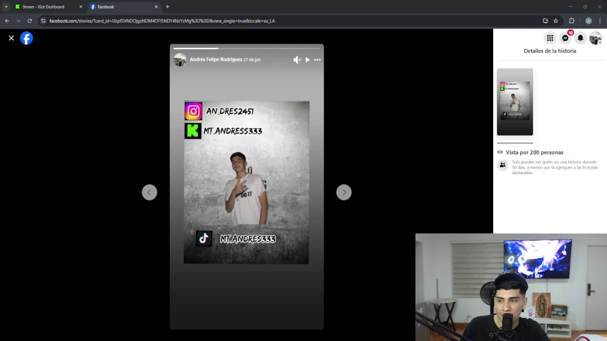Screen dimensions: 607x341
Task: Close the Kick Dashboard tab
Action: pyautogui.click(x=81, y=7)
